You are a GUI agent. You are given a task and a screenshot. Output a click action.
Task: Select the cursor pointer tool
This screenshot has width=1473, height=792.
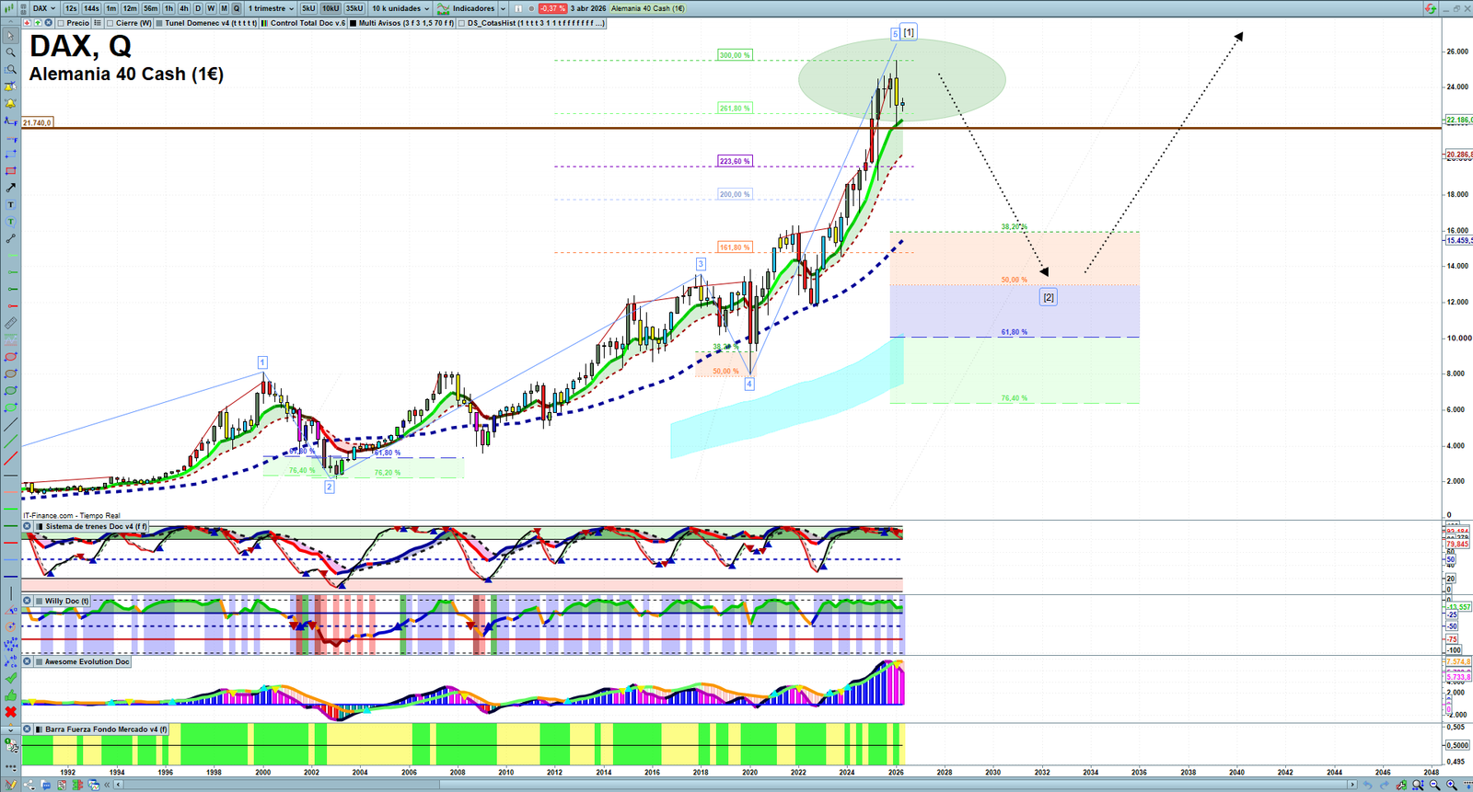(x=10, y=36)
